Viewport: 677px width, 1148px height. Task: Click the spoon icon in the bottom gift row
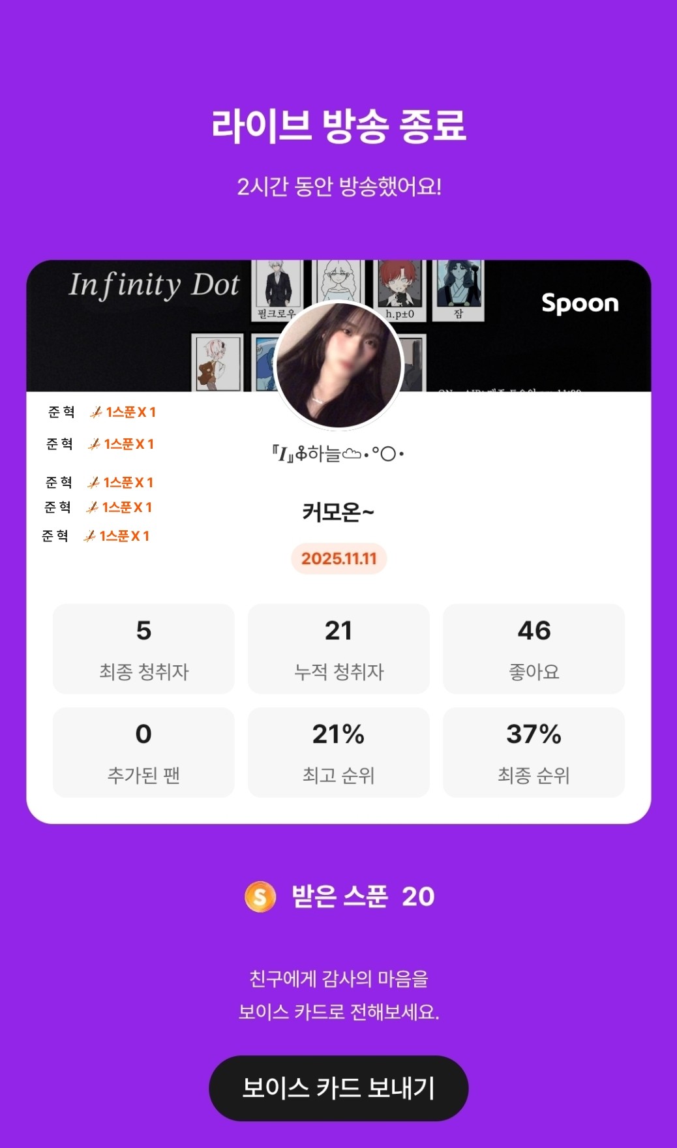coord(90,536)
